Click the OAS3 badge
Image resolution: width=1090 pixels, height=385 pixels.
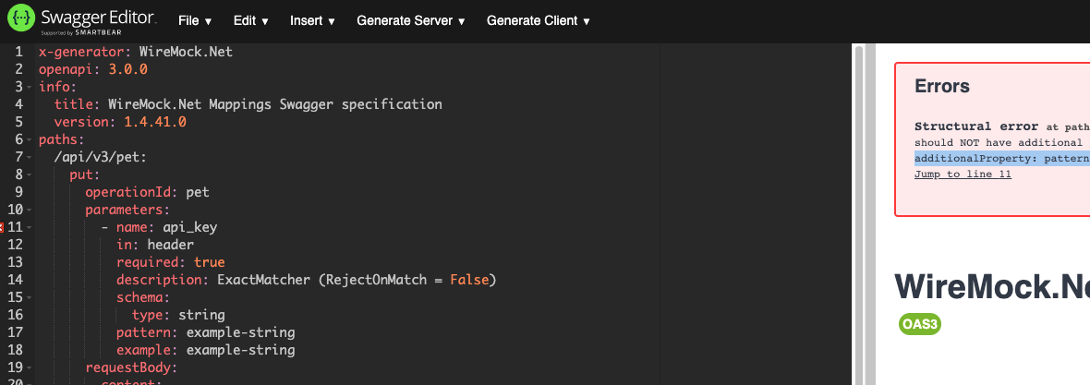[x=920, y=325]
